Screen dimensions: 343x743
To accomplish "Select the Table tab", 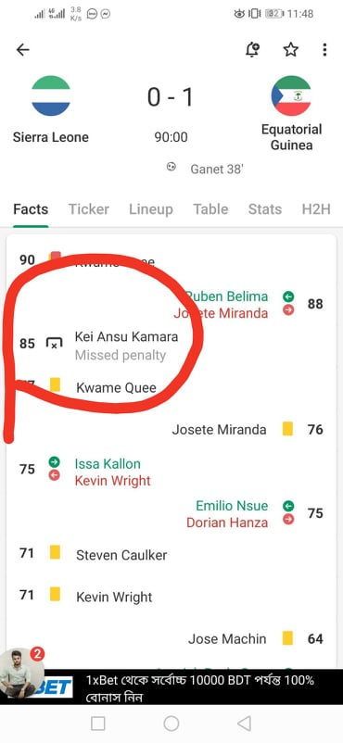I will click(210, 209).
